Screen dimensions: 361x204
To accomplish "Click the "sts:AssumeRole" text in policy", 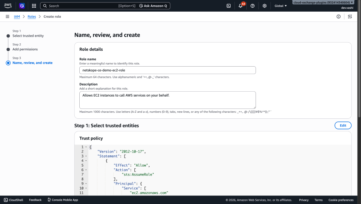I will coord(138,174).
